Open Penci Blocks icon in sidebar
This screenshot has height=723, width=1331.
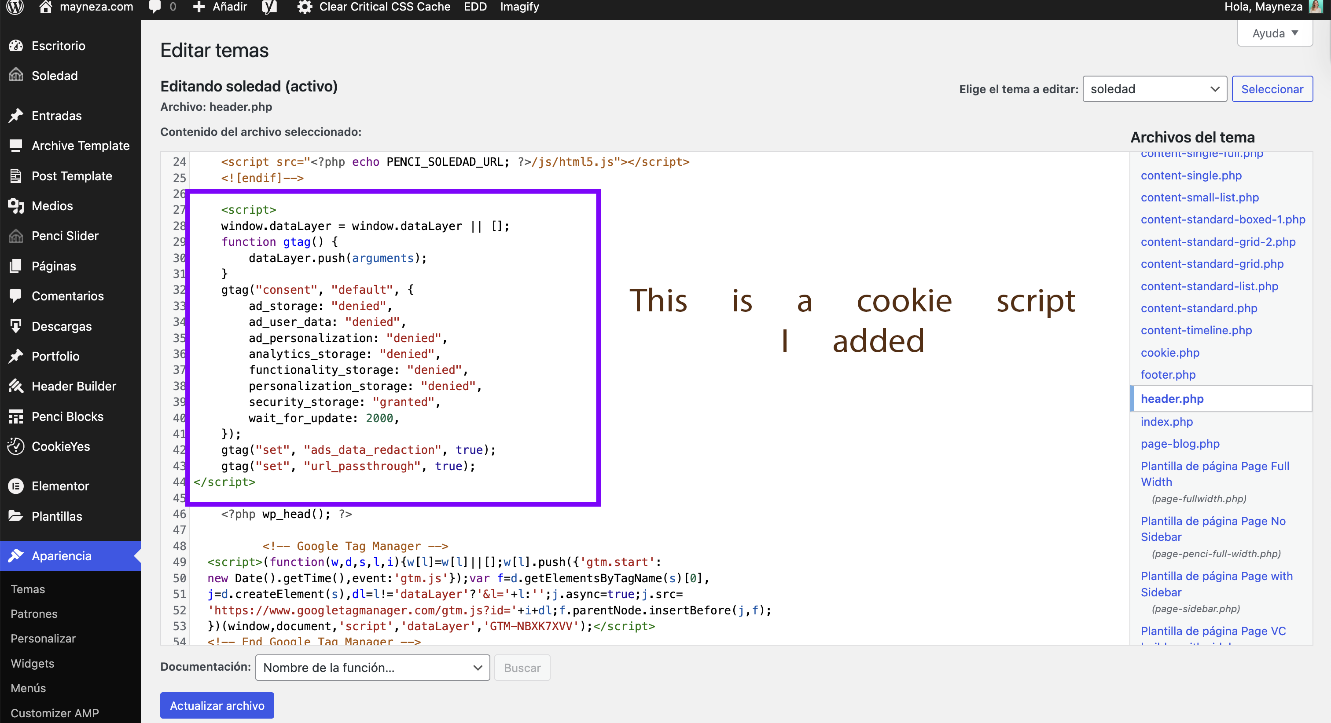pos(16,416)
